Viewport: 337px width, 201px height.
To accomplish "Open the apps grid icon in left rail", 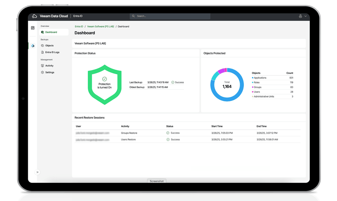I will point(33,28).
